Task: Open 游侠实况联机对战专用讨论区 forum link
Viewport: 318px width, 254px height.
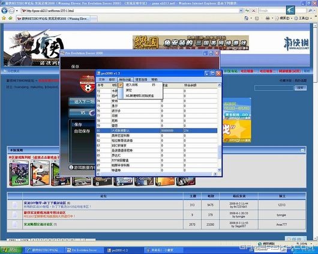Action: pyautogui.click(x=44, y=213)
